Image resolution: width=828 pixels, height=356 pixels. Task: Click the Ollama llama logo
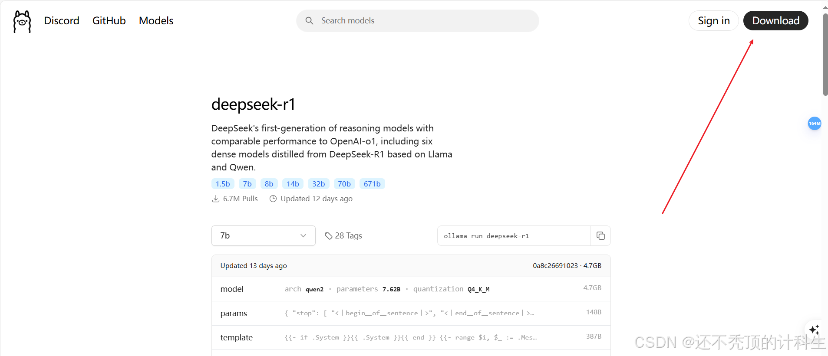22,21
